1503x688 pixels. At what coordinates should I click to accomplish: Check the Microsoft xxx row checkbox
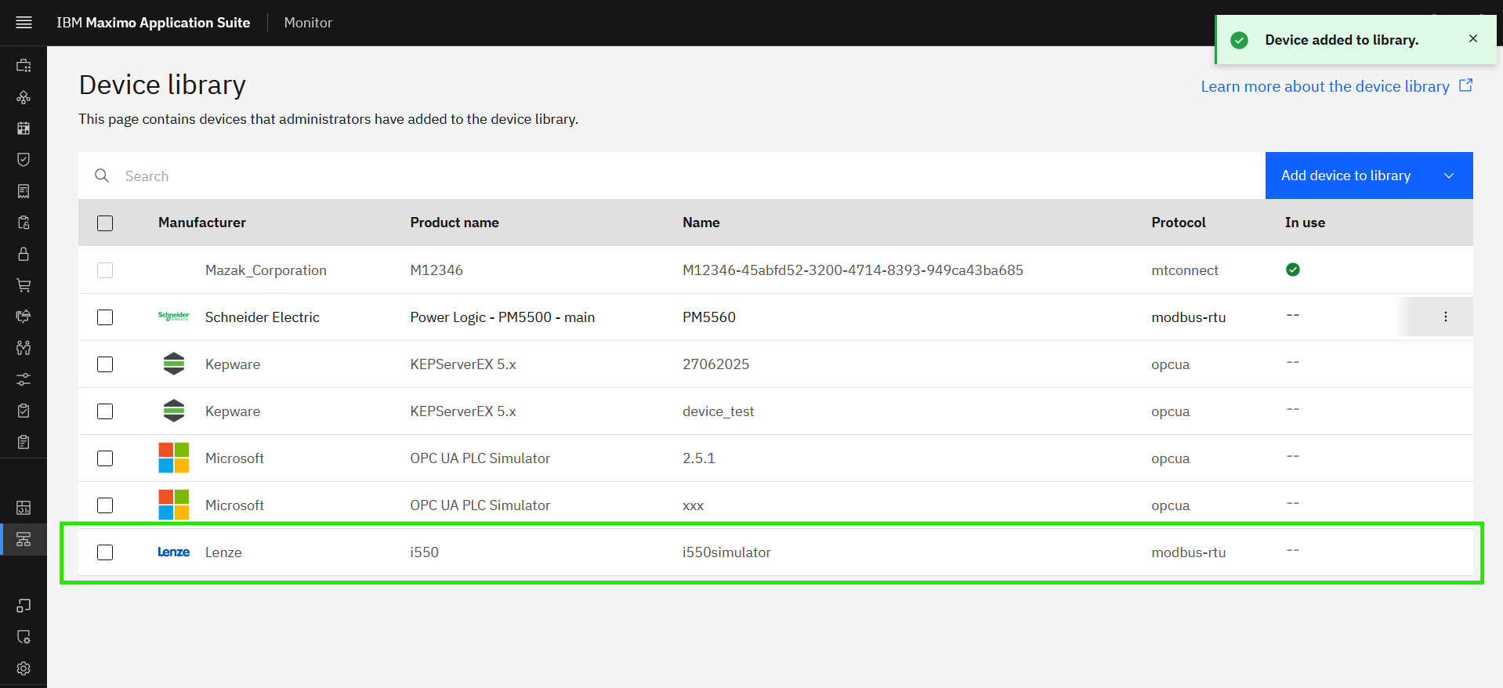coord(105,505)
